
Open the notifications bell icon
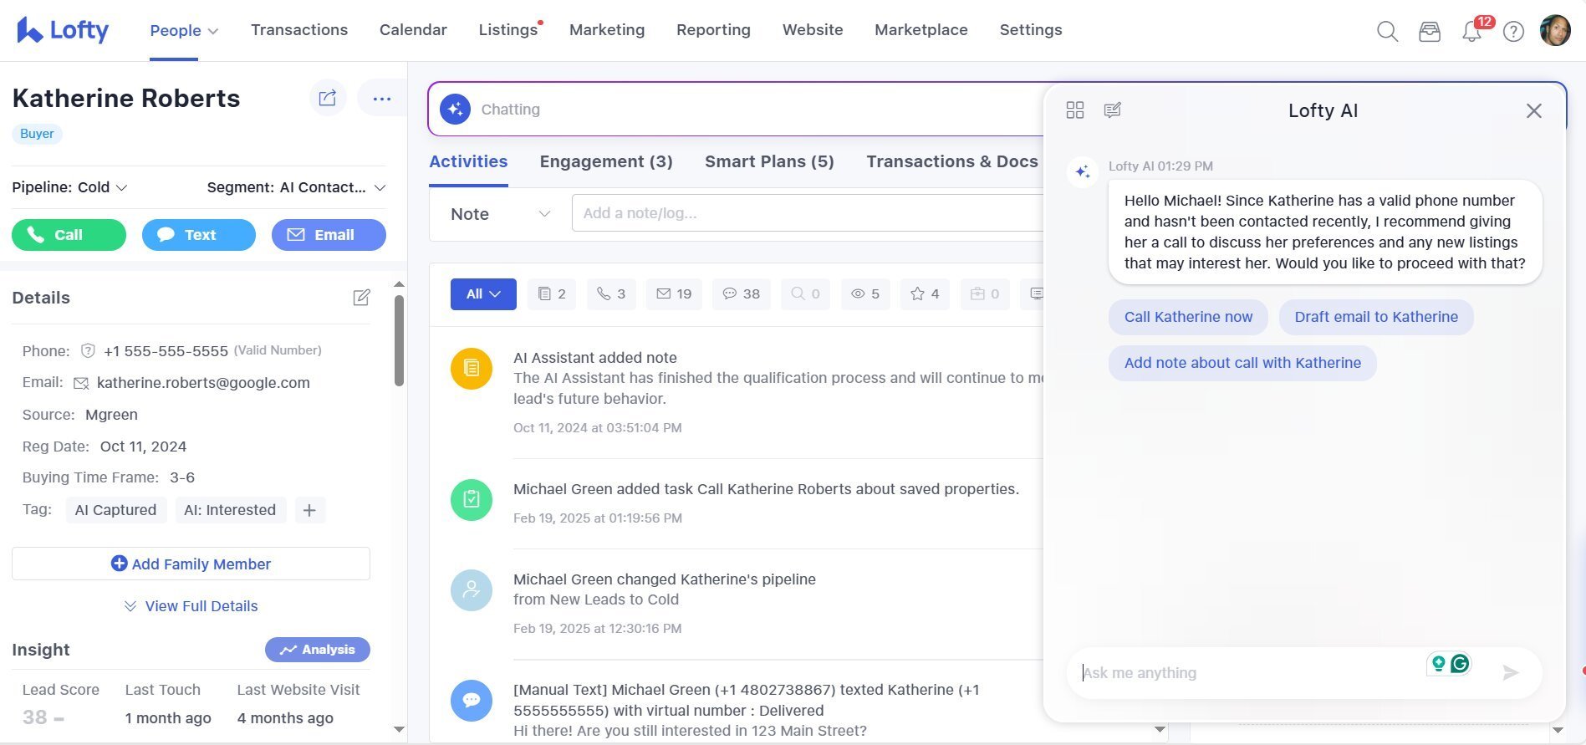tap(1471, 32)
